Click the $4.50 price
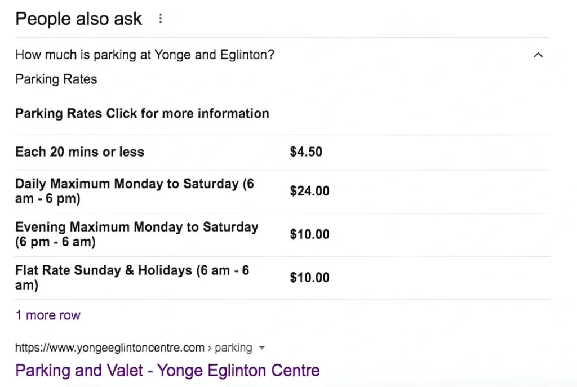The height and width of the screenshot is (387, 577). point(306,152)
